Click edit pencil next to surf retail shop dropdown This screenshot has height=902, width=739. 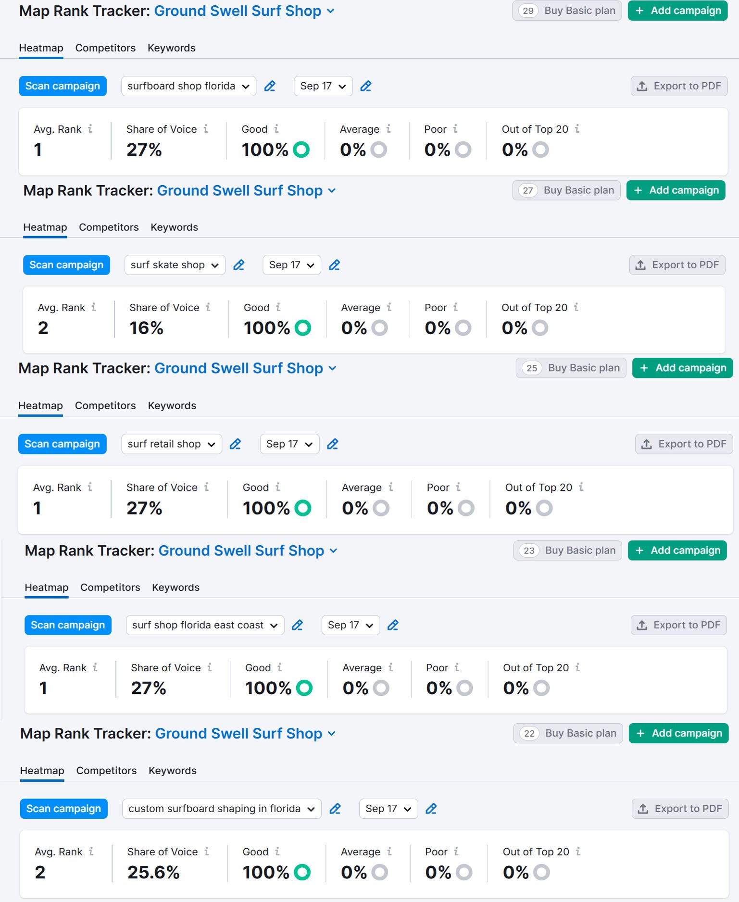(235, 444)
